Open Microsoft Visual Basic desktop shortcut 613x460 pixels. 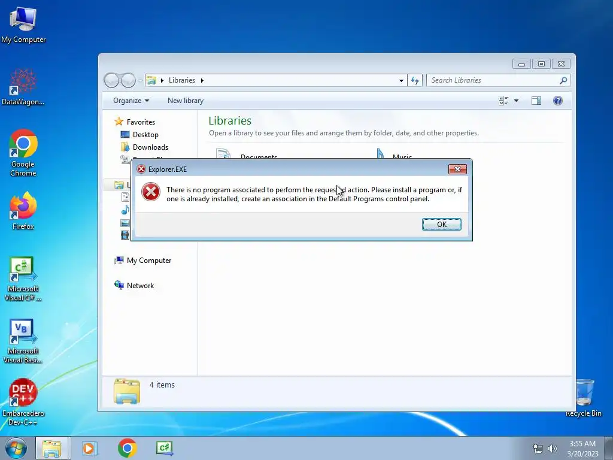click(x=23, y=341)
